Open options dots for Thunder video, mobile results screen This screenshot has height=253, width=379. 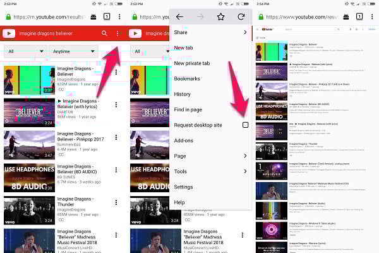point(116,202)
